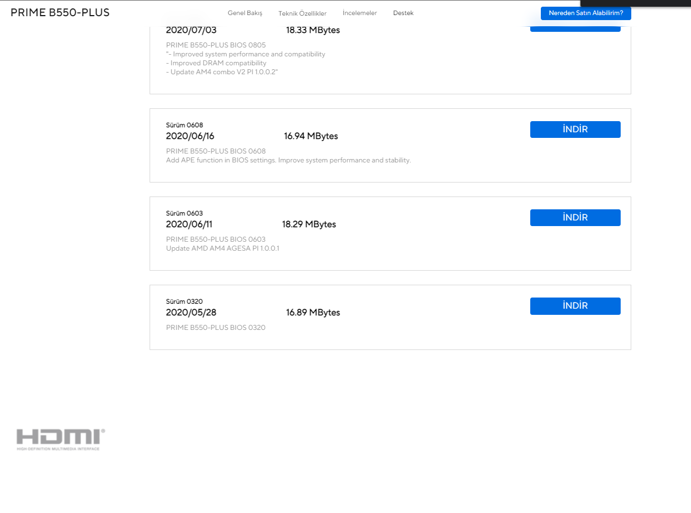Download BIOS version 0608 with İNDİR
Screen dimensions: 691x513
[575, 130]
